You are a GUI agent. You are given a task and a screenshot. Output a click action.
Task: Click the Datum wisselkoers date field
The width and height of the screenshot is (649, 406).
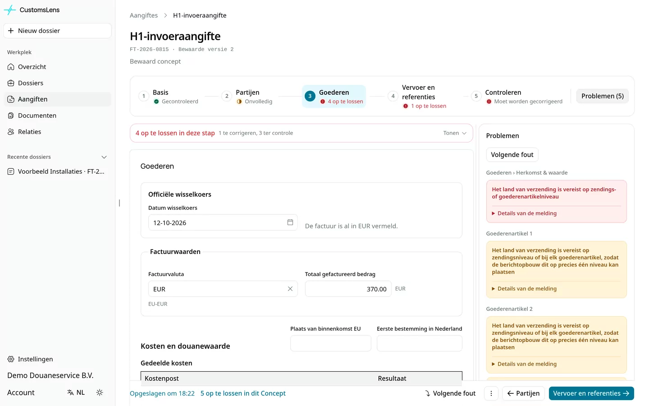[x=223, y=222]
